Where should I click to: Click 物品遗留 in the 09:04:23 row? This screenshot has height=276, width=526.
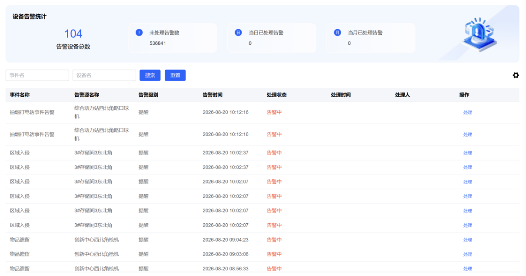pyautogui.click(x=20, y=240)
